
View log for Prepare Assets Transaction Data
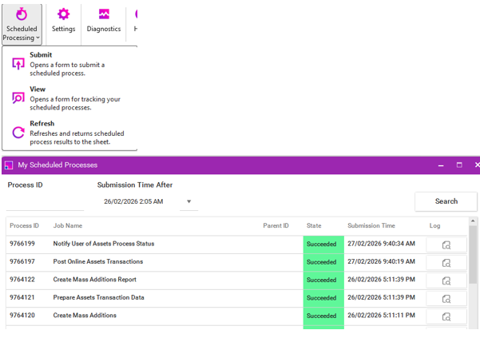446,298
